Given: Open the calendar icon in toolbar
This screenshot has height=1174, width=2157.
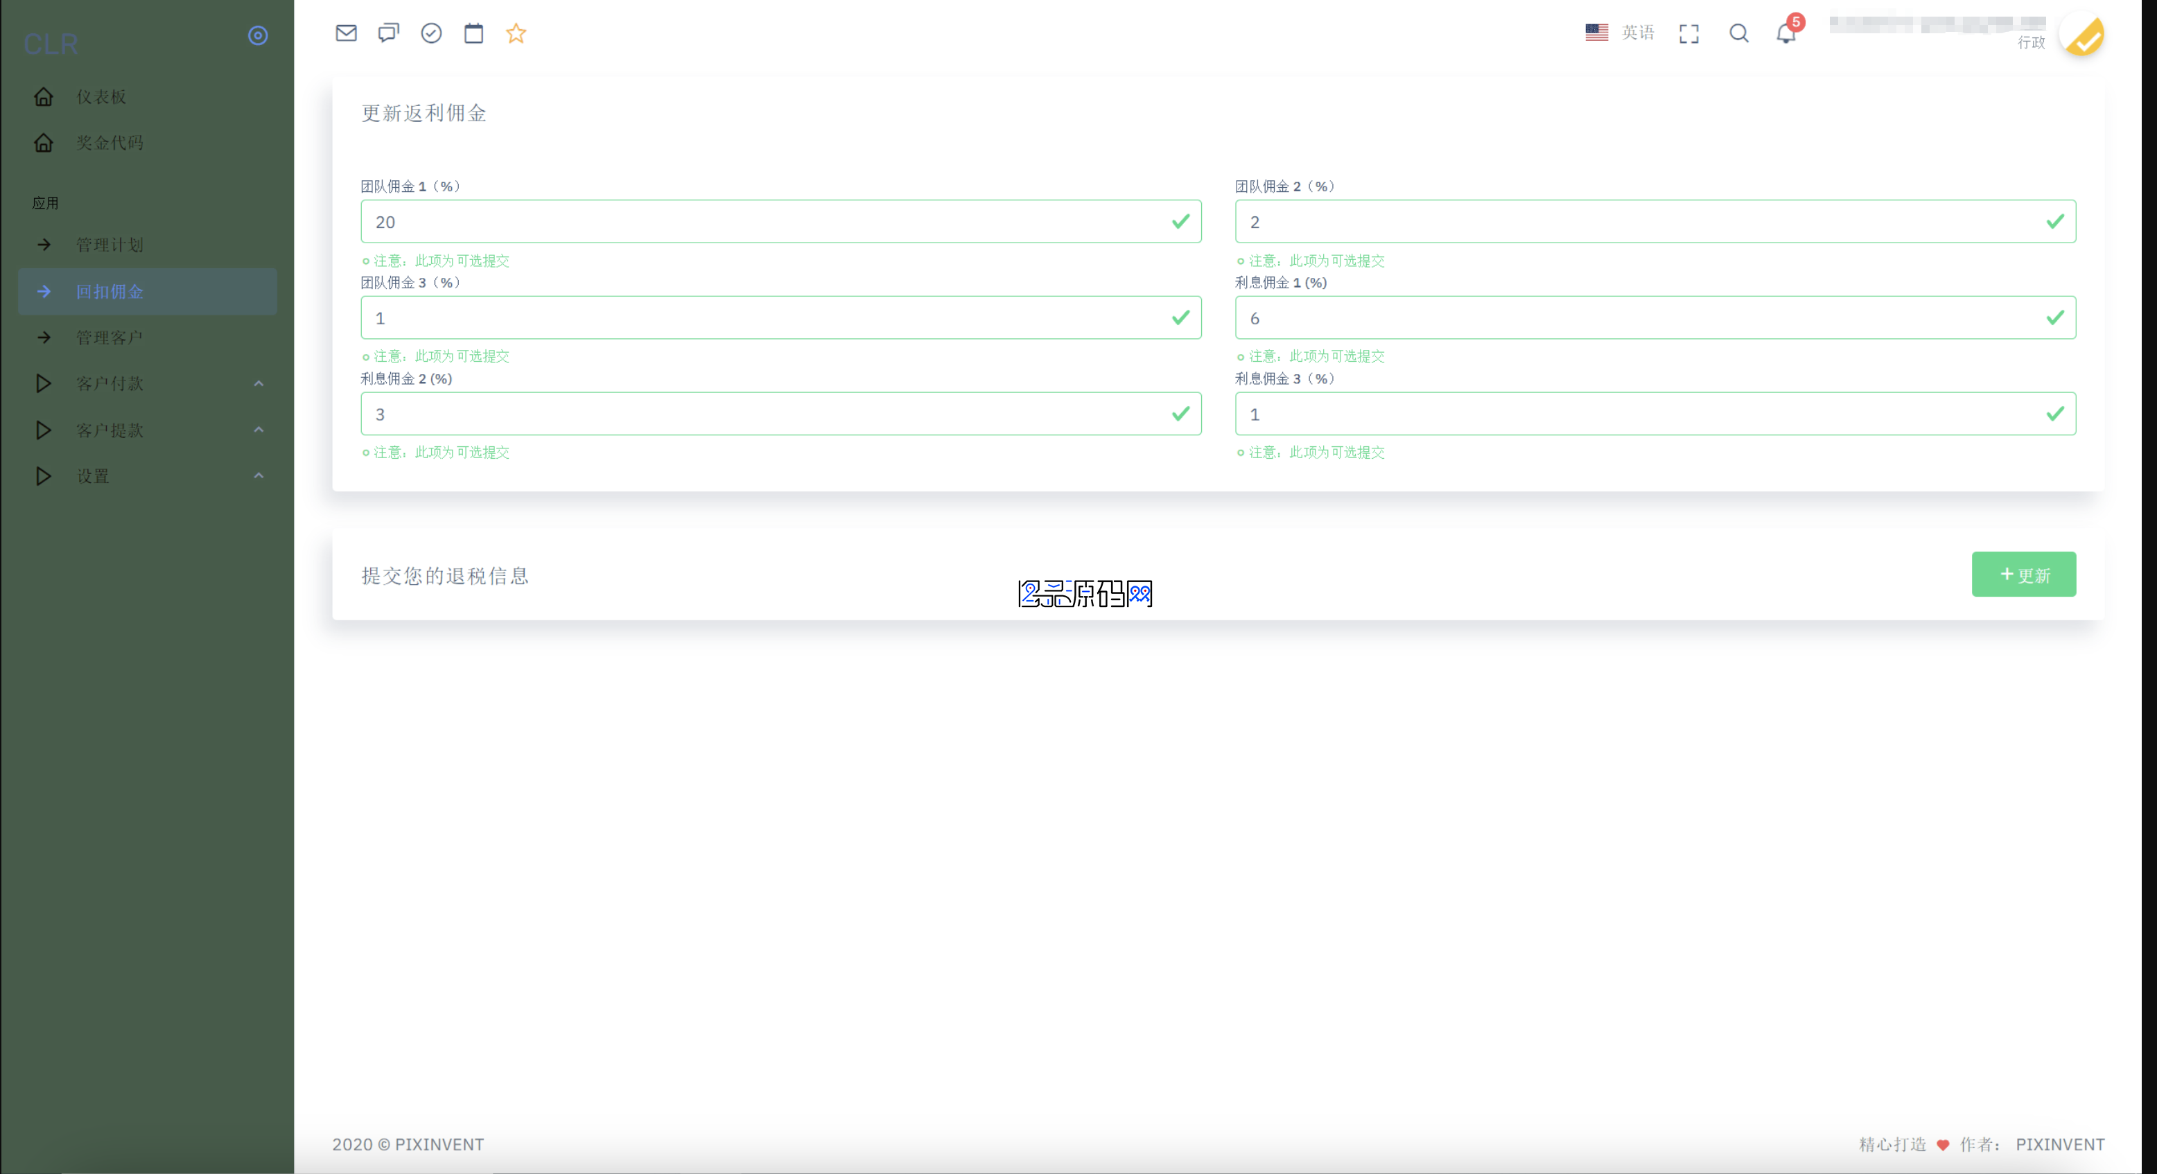Looking at the screenshot, I should (474, 33).
